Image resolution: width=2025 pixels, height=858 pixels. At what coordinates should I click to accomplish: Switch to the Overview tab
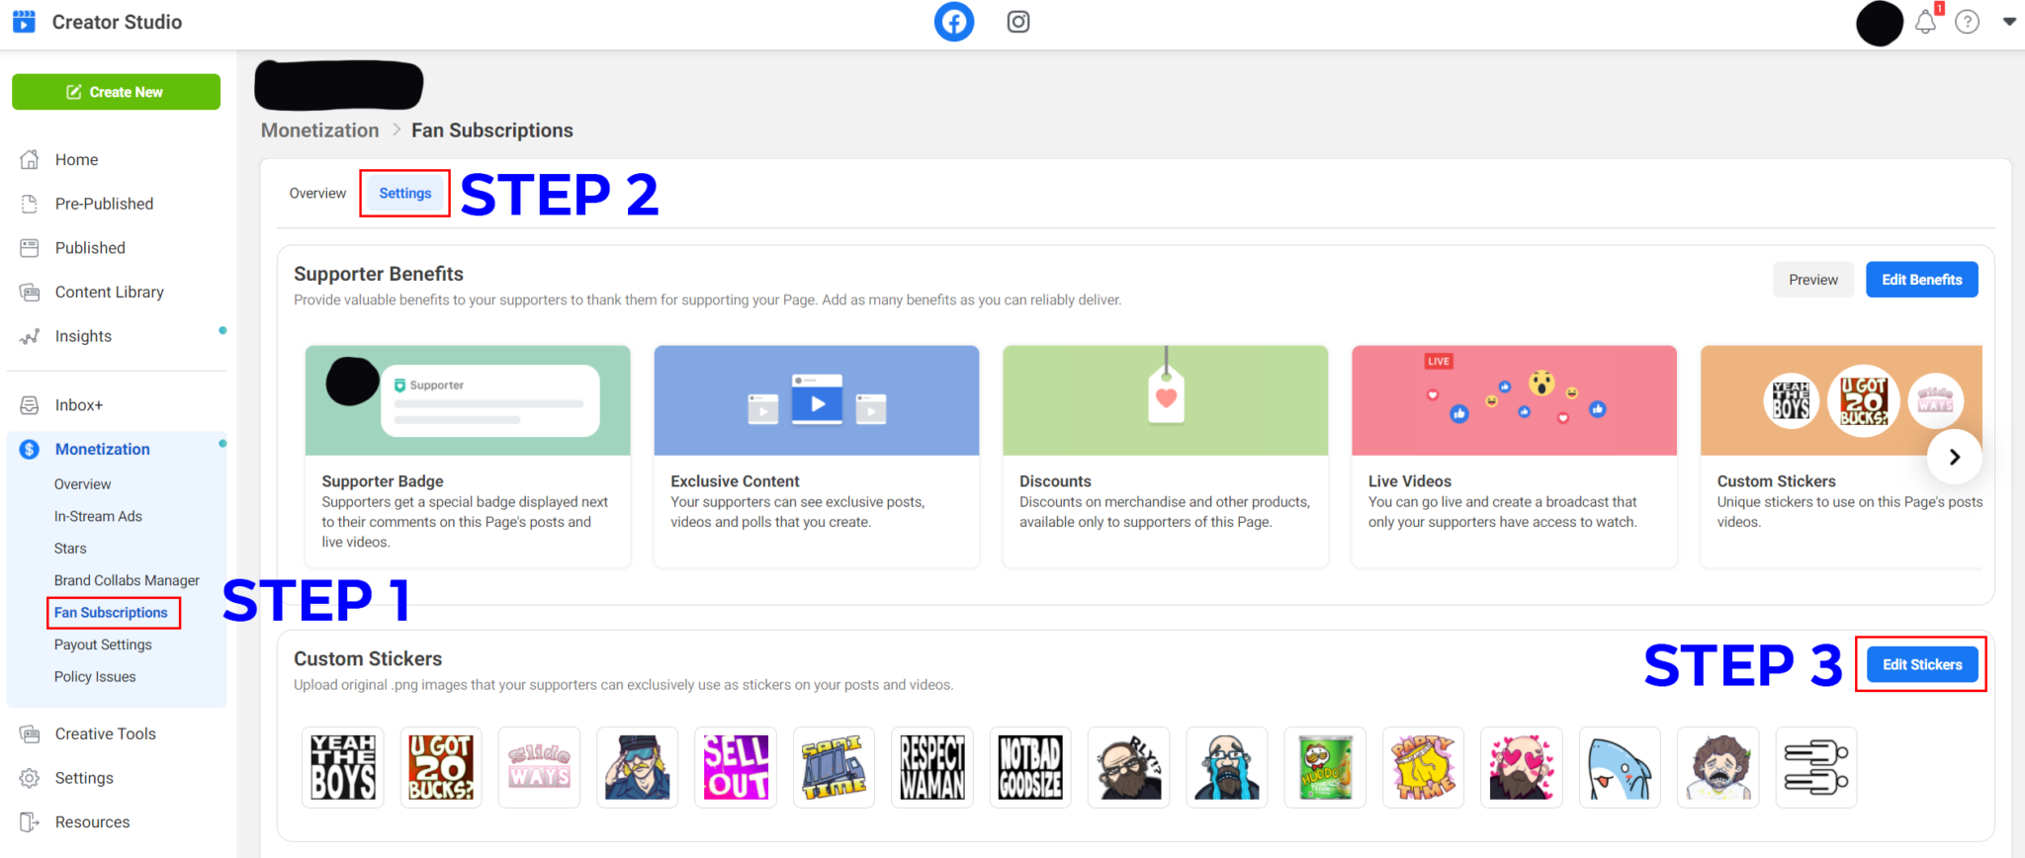(x=317, y=193)
